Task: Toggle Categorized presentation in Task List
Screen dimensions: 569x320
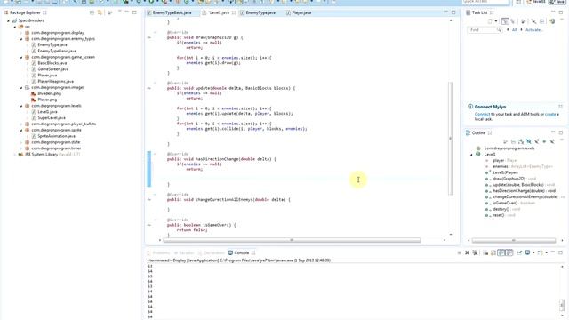Action: pos(505,21)
